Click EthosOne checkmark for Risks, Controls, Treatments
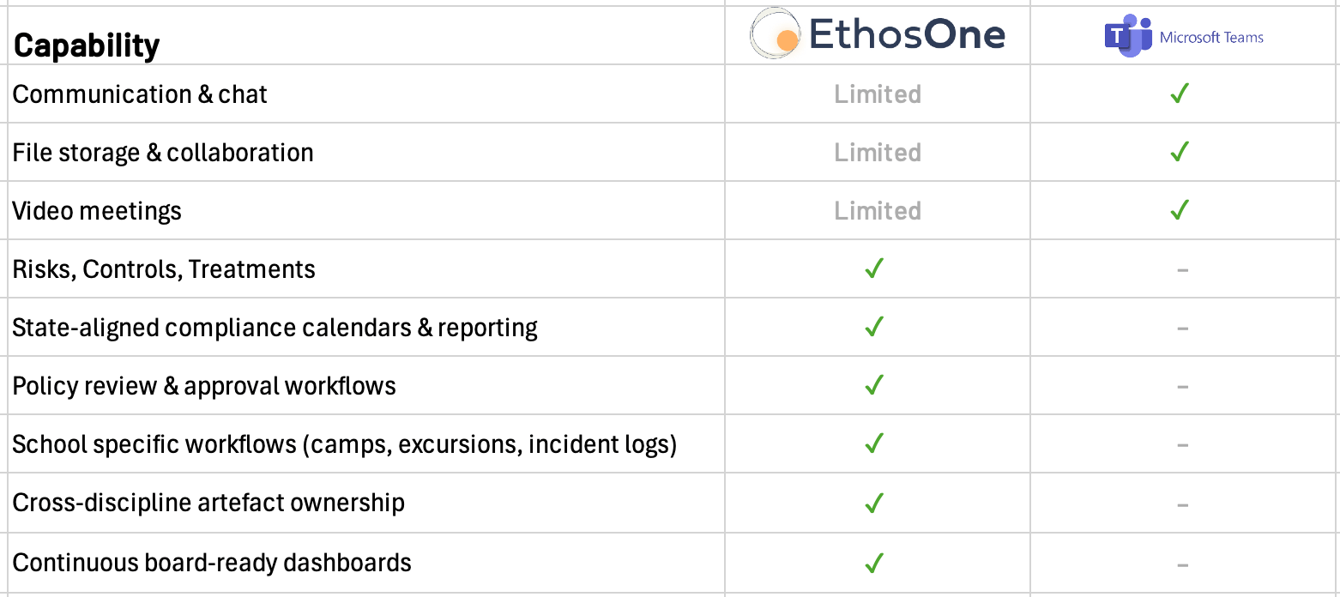1340x597 pixels. (x=874, y=269)
